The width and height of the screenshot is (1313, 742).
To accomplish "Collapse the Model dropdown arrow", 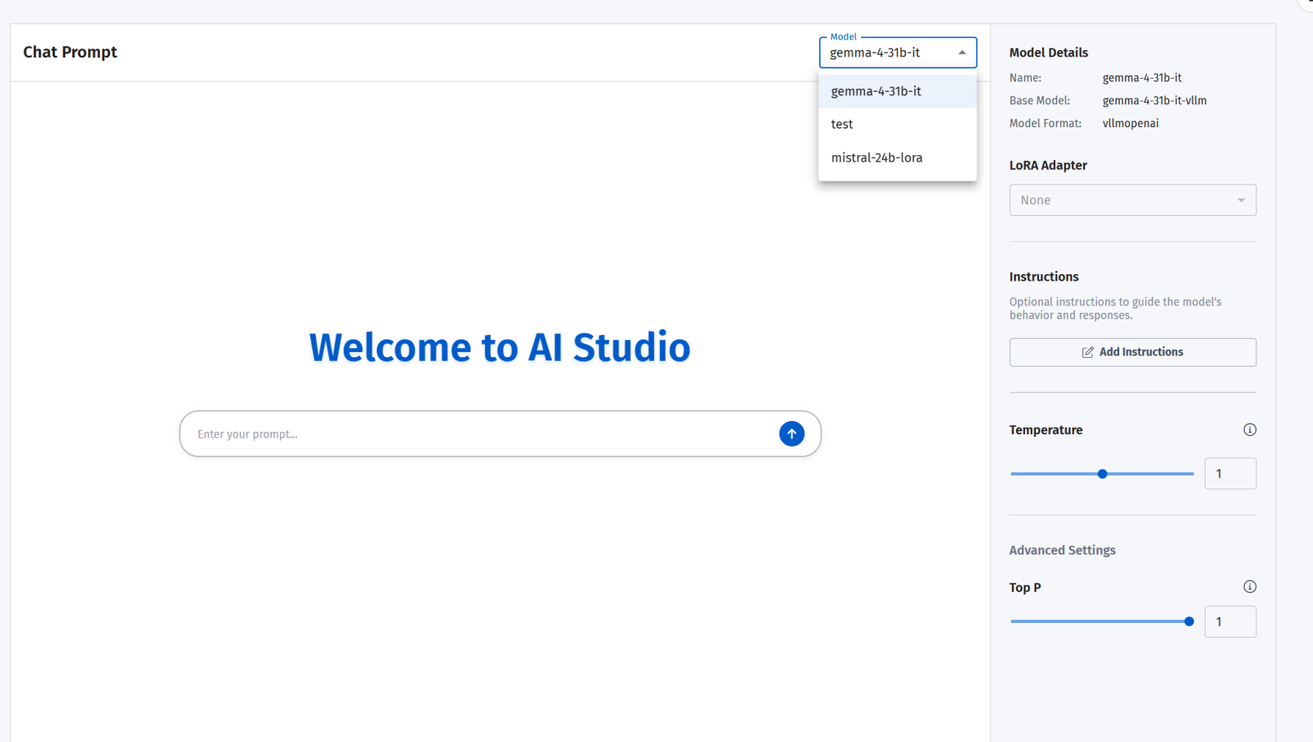I will [x=962, y=53].
